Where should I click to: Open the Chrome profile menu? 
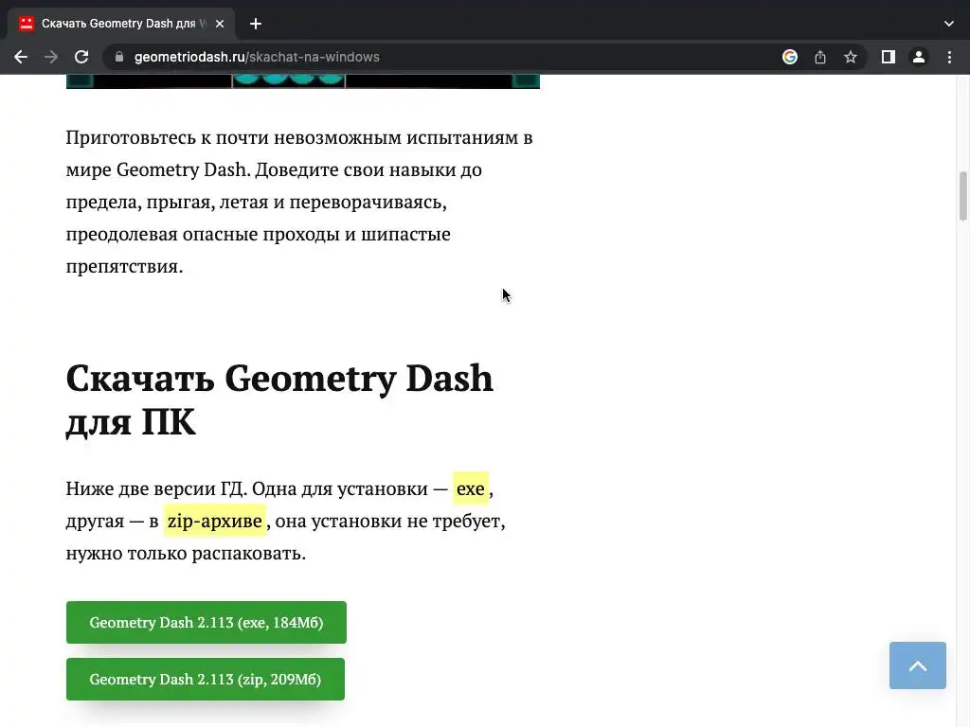pos(919,57)
